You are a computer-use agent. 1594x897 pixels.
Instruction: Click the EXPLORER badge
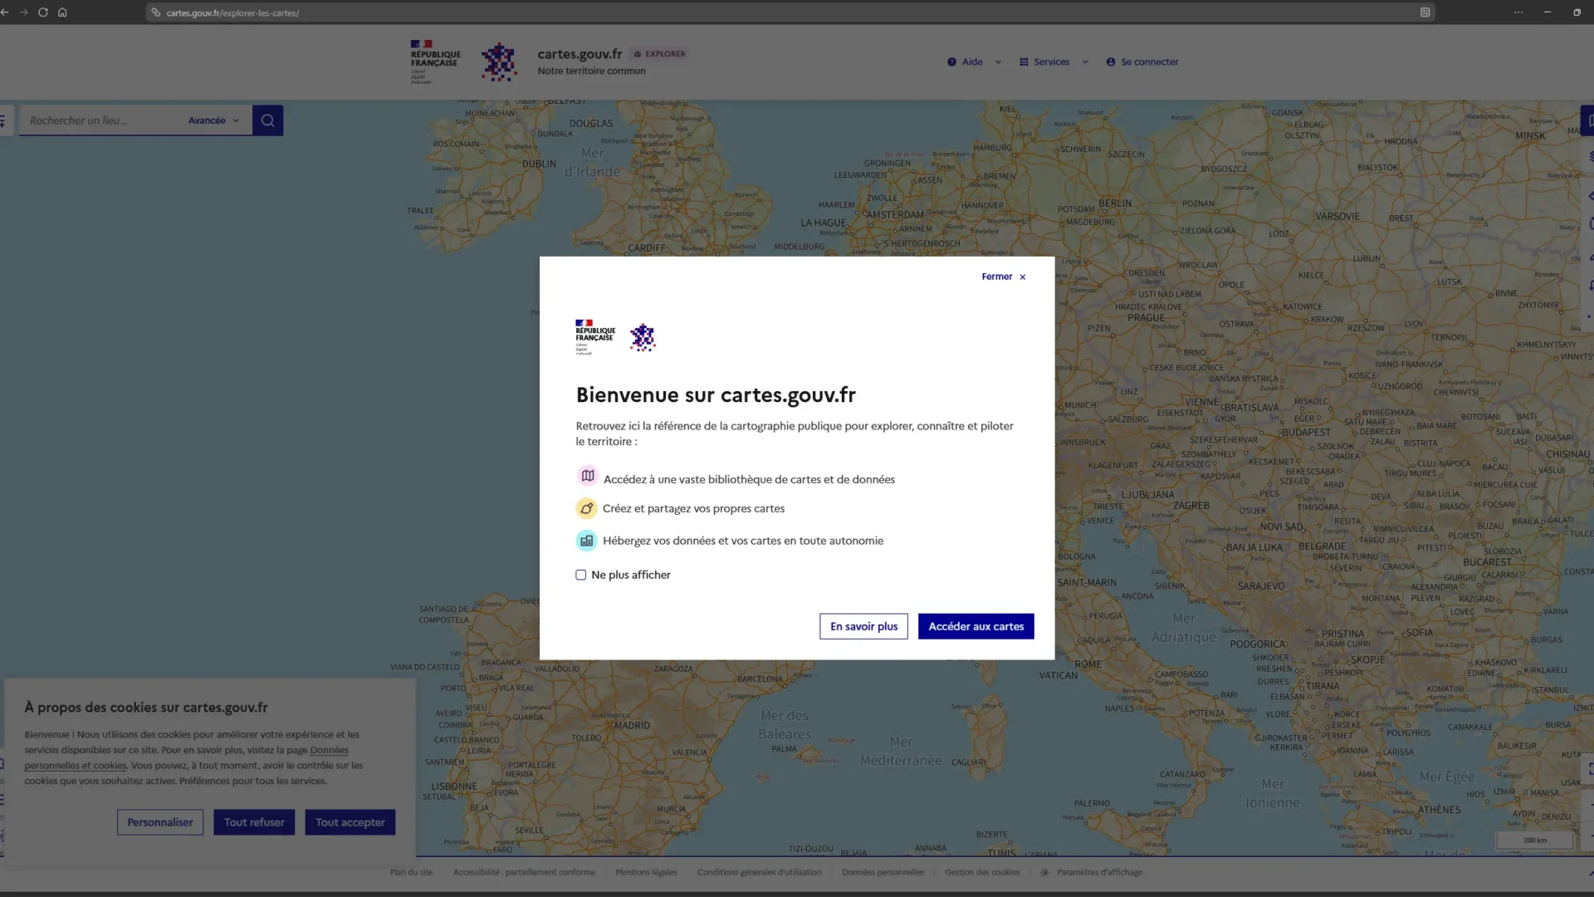coord(659,54)
